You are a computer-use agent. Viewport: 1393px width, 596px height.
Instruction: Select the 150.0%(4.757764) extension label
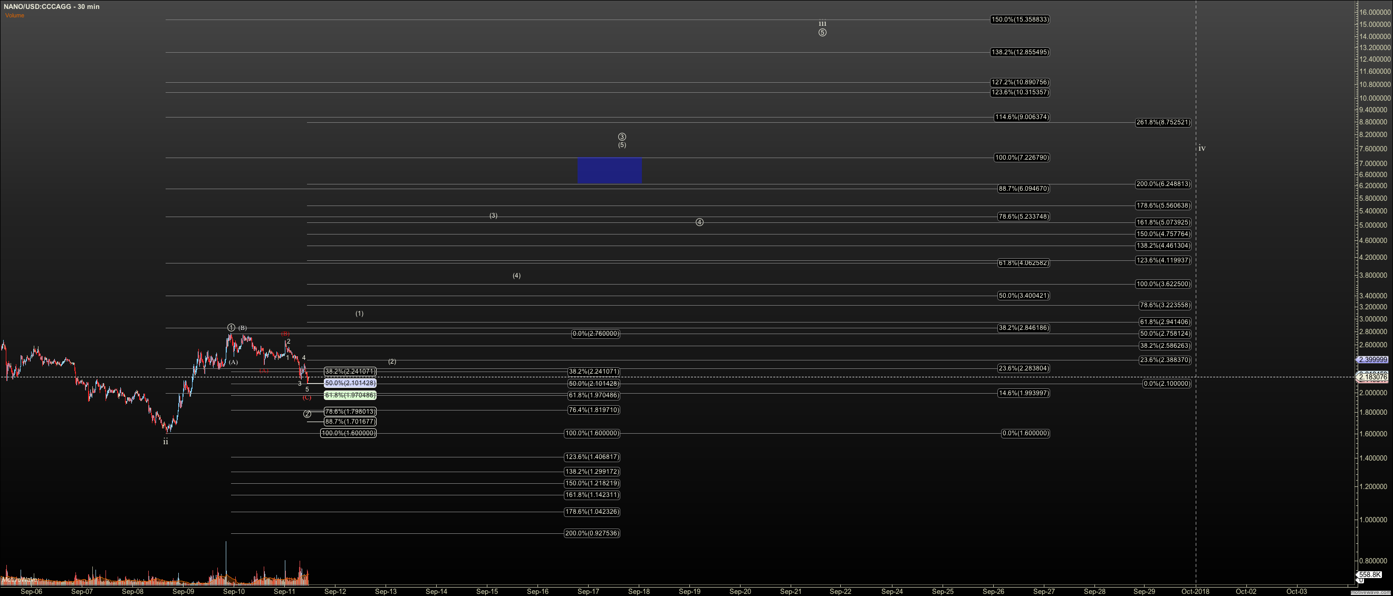point(1163,235)
